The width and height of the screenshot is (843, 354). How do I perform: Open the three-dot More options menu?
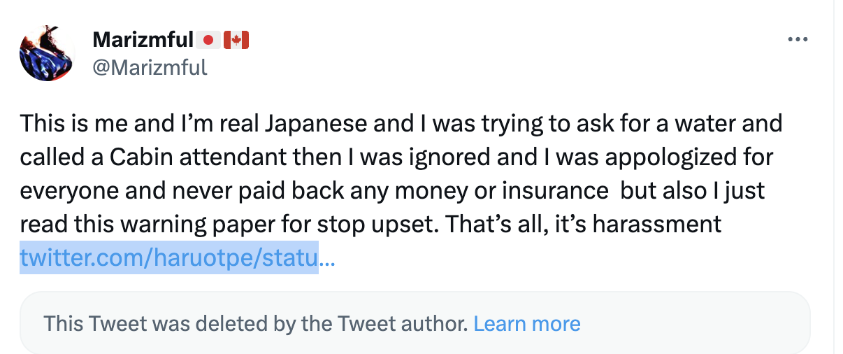797,40
